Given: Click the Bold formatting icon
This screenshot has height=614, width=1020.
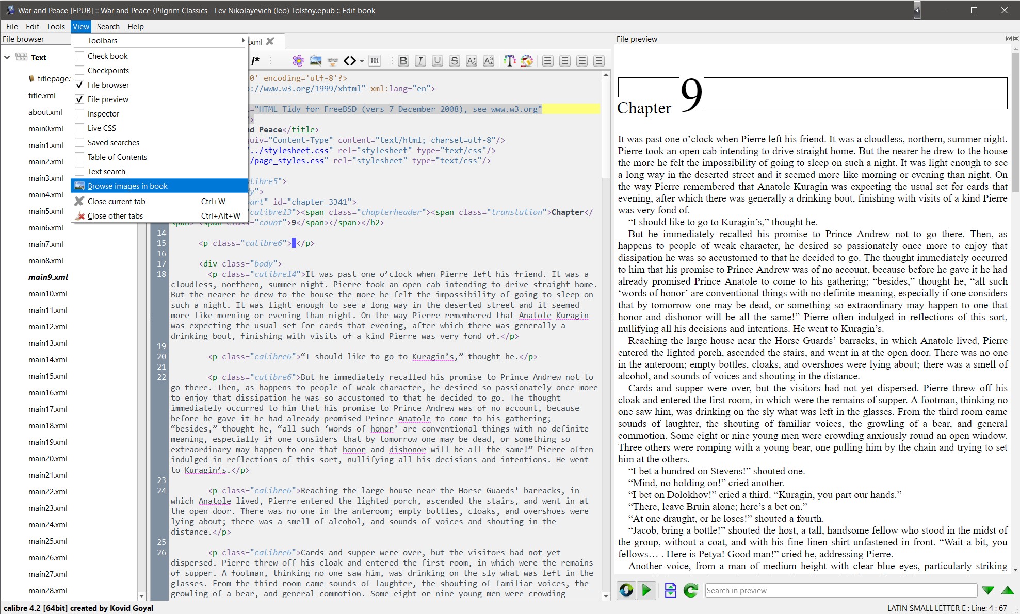Looking at the screenshot, I should click(x=403, y=61).
